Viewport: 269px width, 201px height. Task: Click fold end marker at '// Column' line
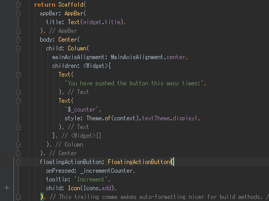[x=18, y=144]
